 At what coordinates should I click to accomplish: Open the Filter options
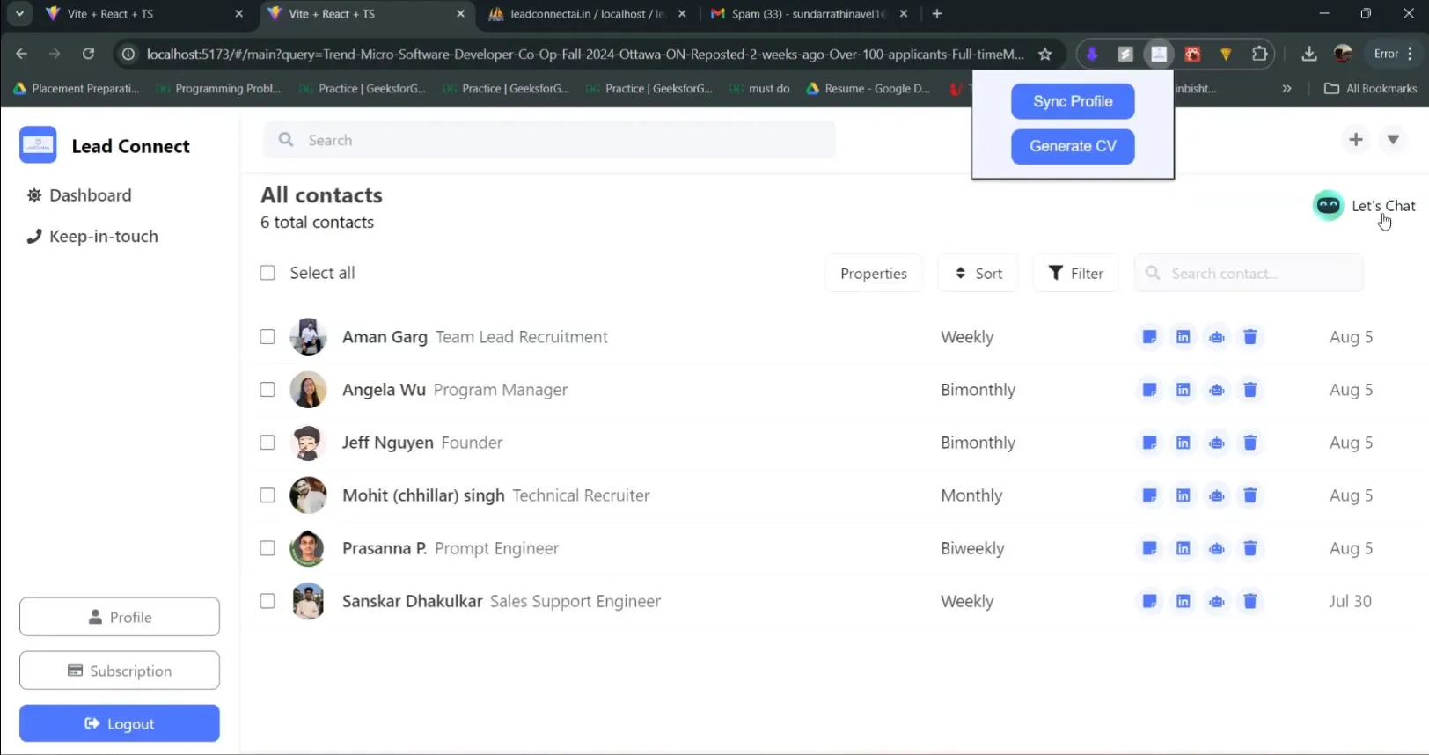click(x=1075, y=273)
